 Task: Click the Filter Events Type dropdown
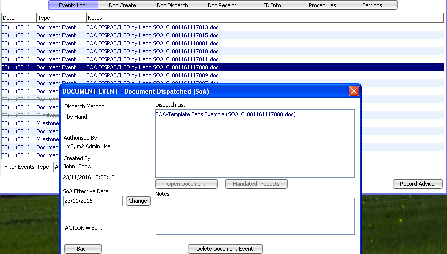(x=56, y=167)
